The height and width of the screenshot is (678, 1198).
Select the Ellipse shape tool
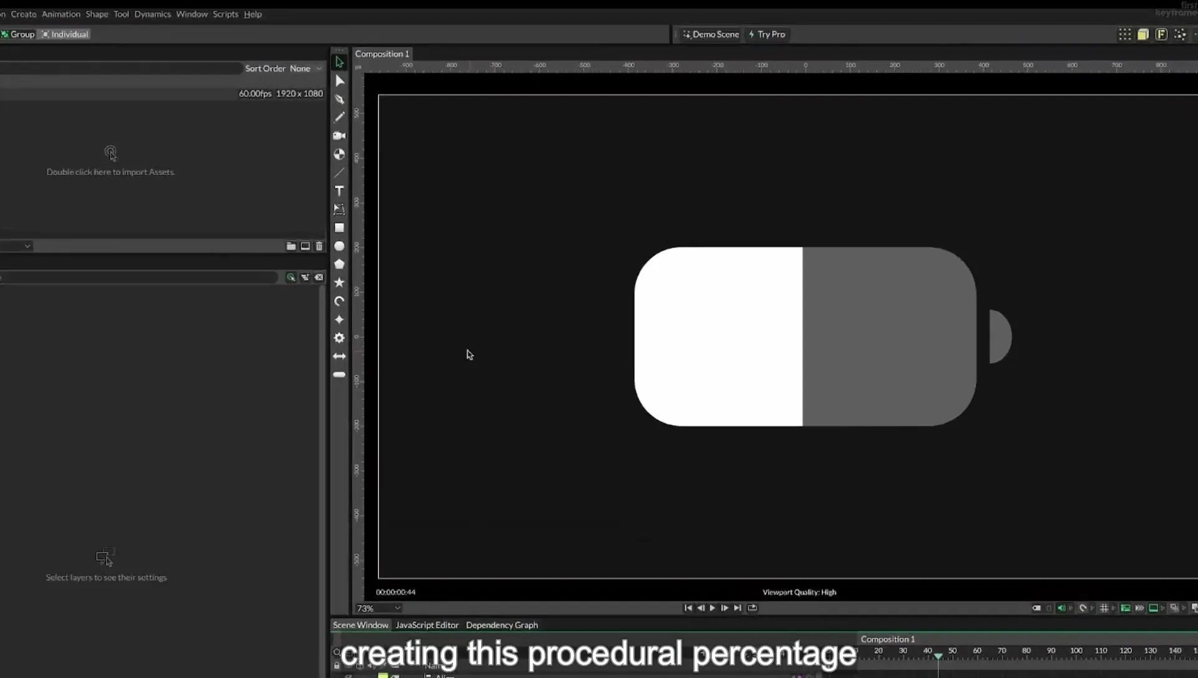pos(339,246)
